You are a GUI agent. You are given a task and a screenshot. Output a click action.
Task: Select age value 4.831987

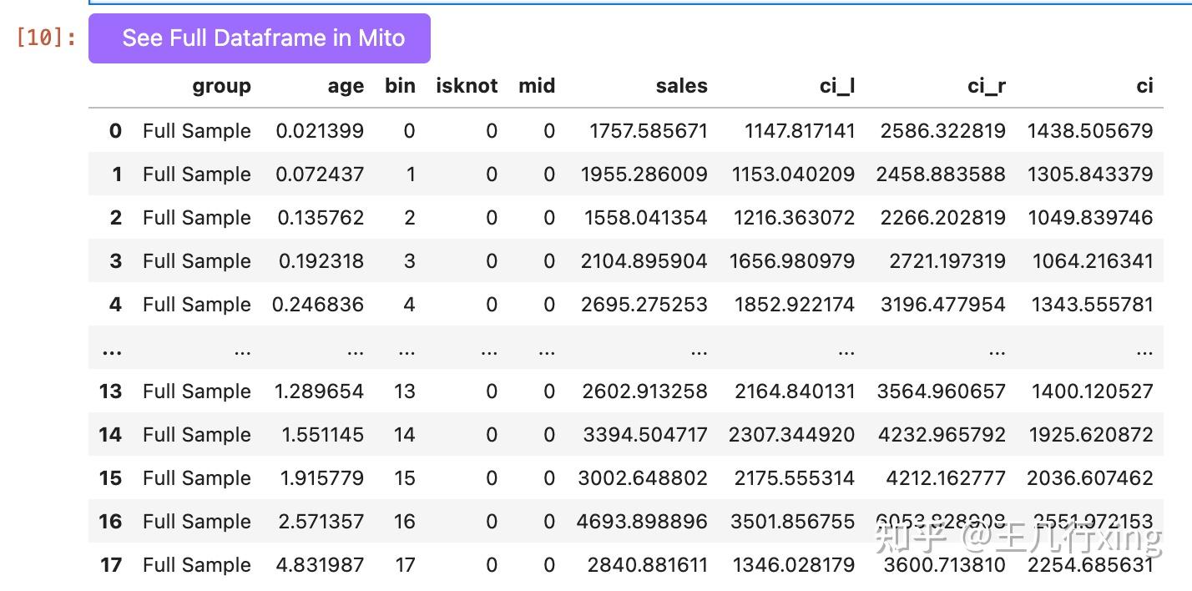(320, 565)
